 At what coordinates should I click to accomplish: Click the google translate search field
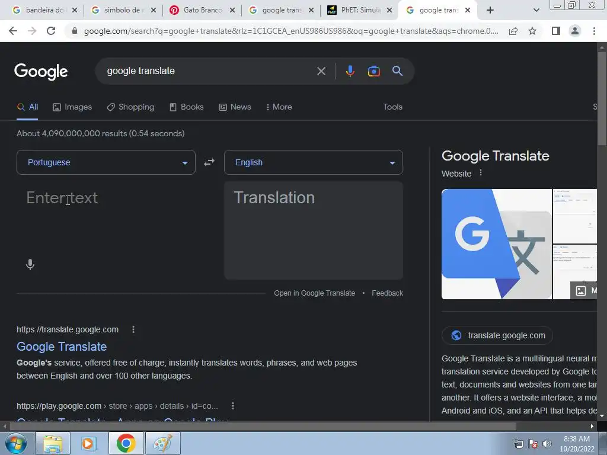point(209,71)
